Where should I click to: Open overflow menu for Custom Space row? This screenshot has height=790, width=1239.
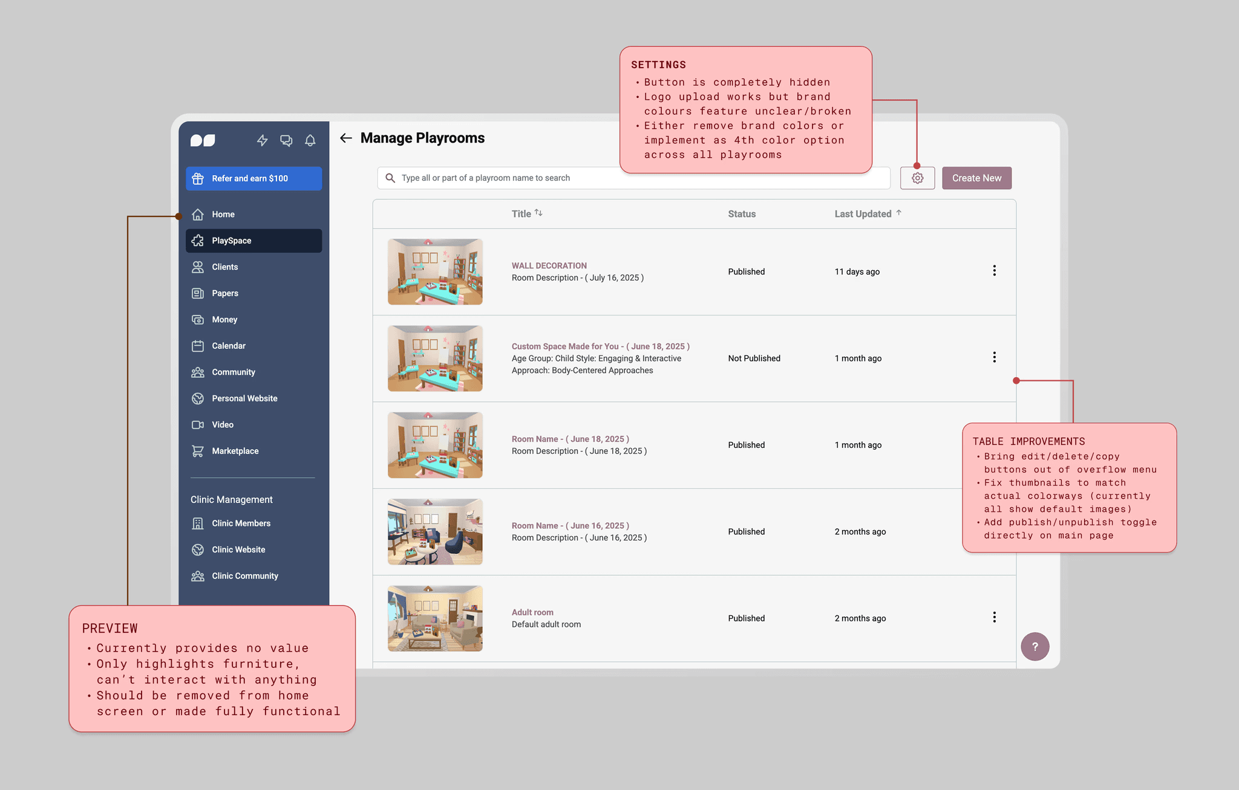click(x=994, y=357)
